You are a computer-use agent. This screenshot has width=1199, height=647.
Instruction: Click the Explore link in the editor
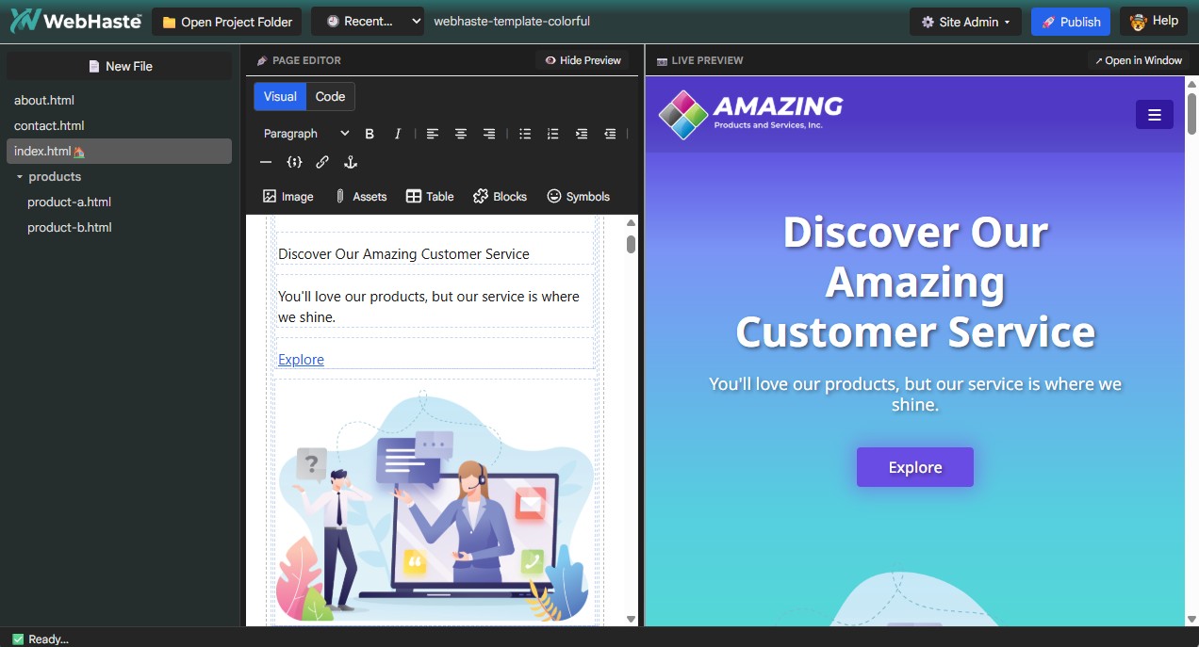(x=301, y=360)
